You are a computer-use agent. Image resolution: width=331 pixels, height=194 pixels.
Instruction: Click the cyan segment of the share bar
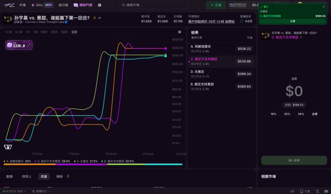(x=164, y=164)
